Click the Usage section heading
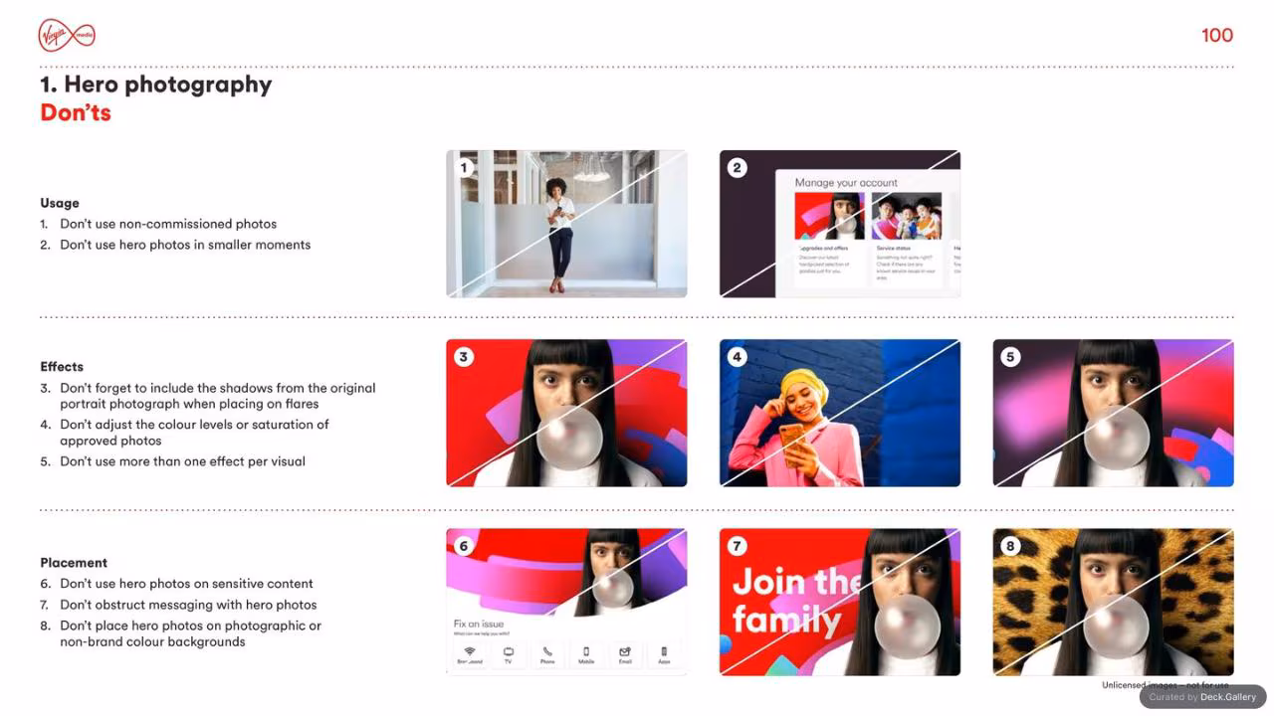This screenshot has width=1274, height=716. tap(60, 203)
